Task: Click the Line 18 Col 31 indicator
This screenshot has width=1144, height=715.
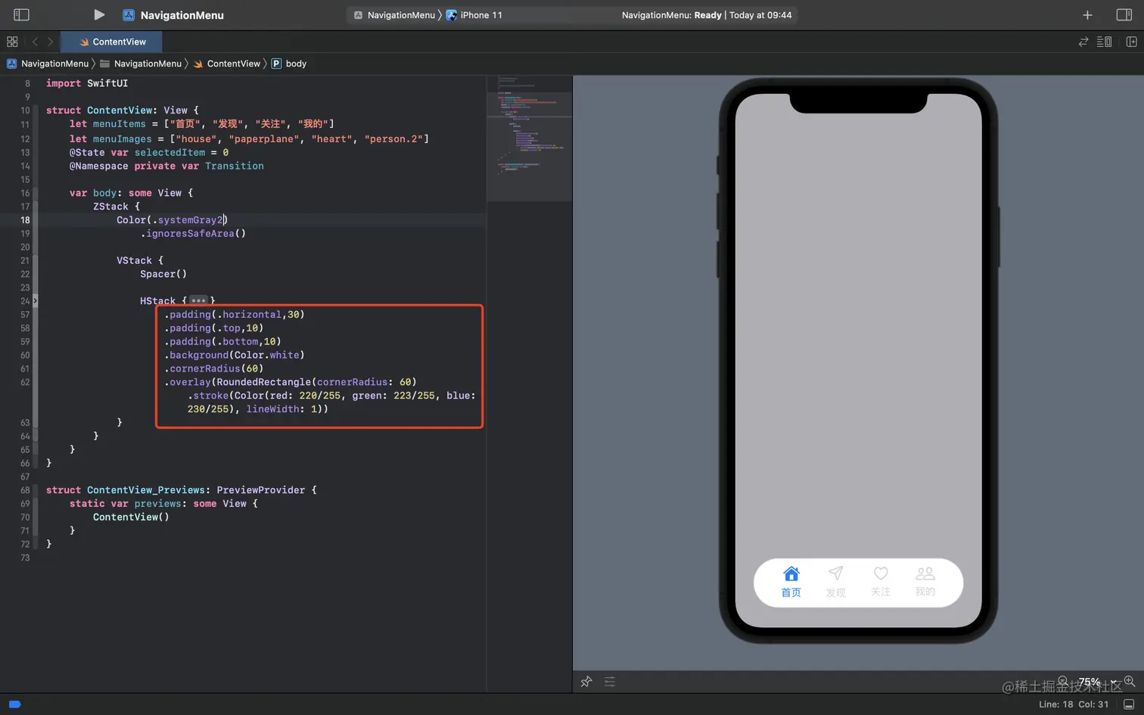Action: [x=1074, y=704]
